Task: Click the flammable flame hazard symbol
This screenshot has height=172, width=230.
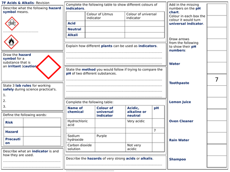Action: click(11, 42)
